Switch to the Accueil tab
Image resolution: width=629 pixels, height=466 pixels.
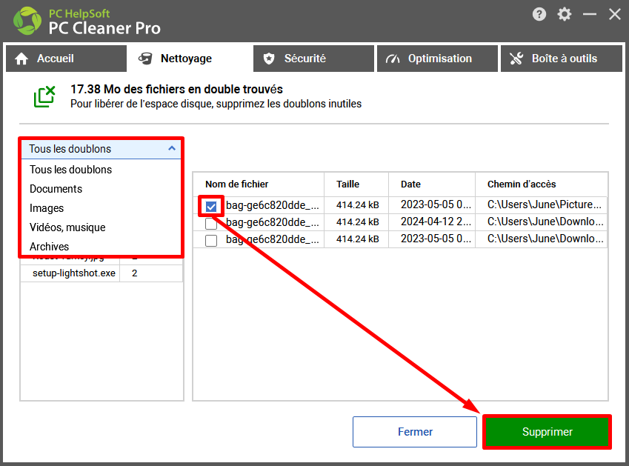tap(66, 59)
